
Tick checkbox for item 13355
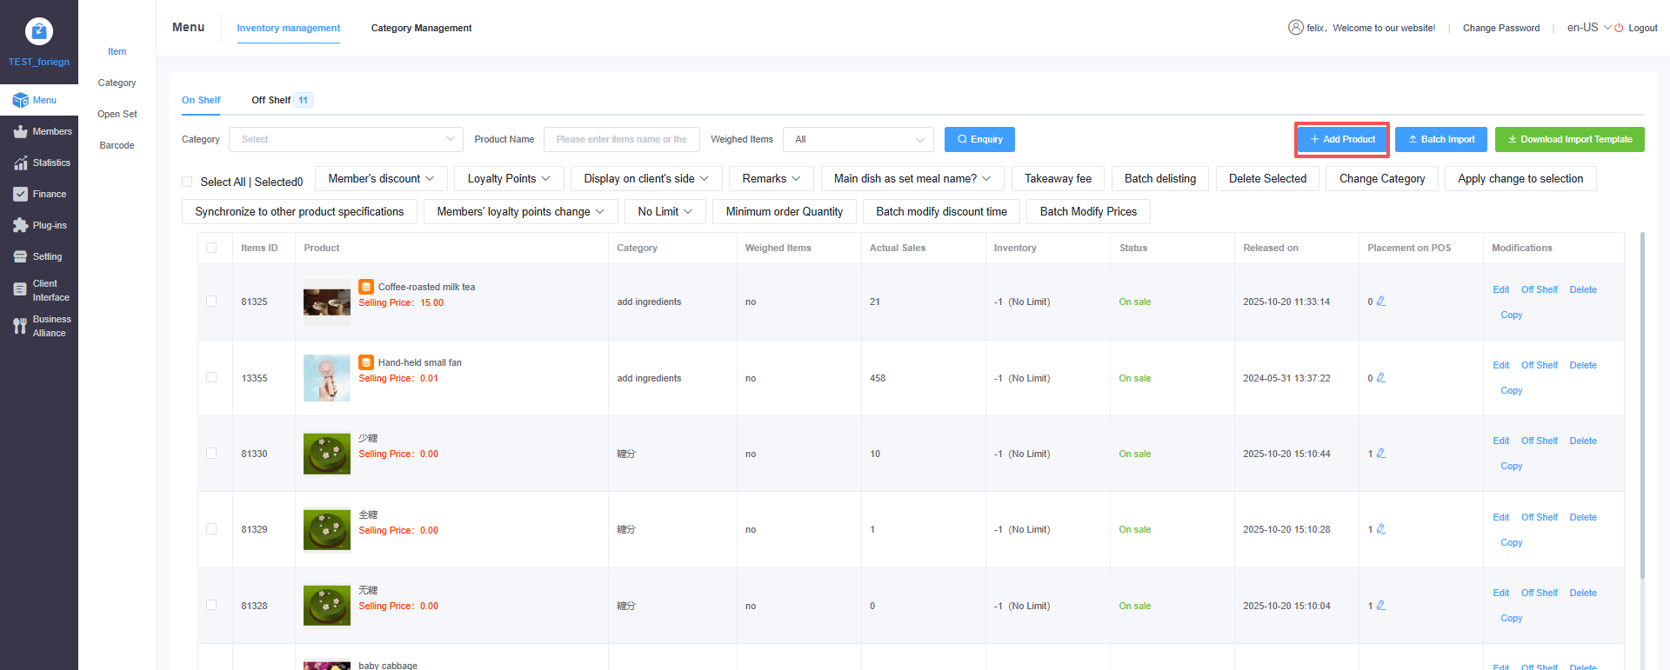point(211,377)
